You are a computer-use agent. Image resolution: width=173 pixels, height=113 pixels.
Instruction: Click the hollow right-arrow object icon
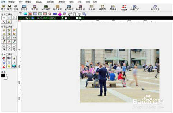click(80, 14)
